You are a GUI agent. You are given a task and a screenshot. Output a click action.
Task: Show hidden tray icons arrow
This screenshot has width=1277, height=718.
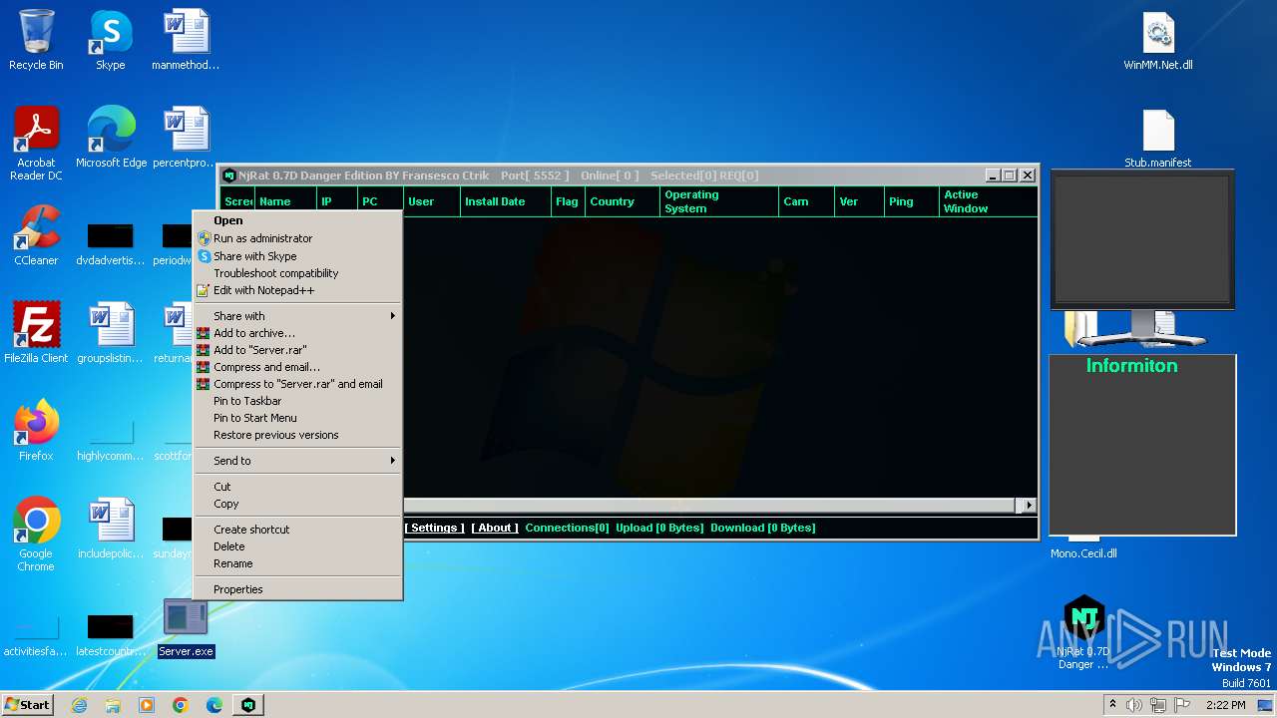[x=1112, y=705]
